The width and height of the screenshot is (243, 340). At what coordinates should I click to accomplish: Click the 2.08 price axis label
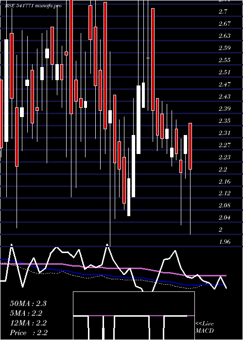225,205
